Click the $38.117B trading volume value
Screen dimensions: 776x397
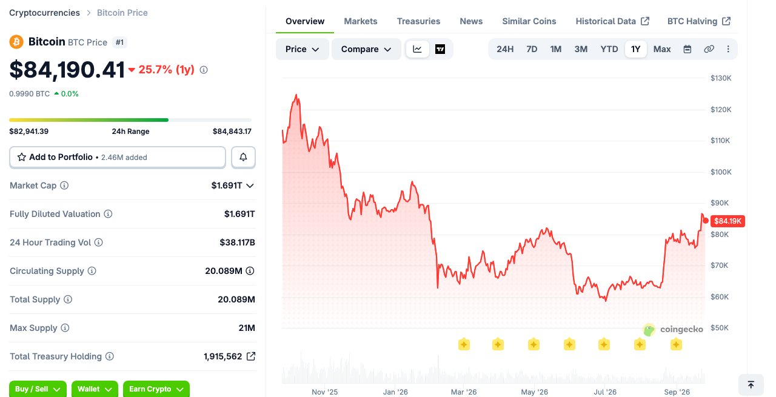237,242
